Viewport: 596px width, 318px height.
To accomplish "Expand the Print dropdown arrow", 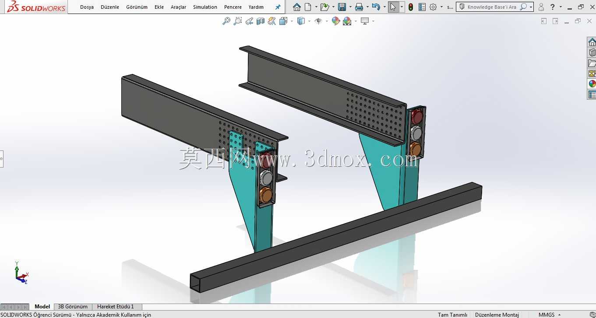I will [x=367, y=7].
